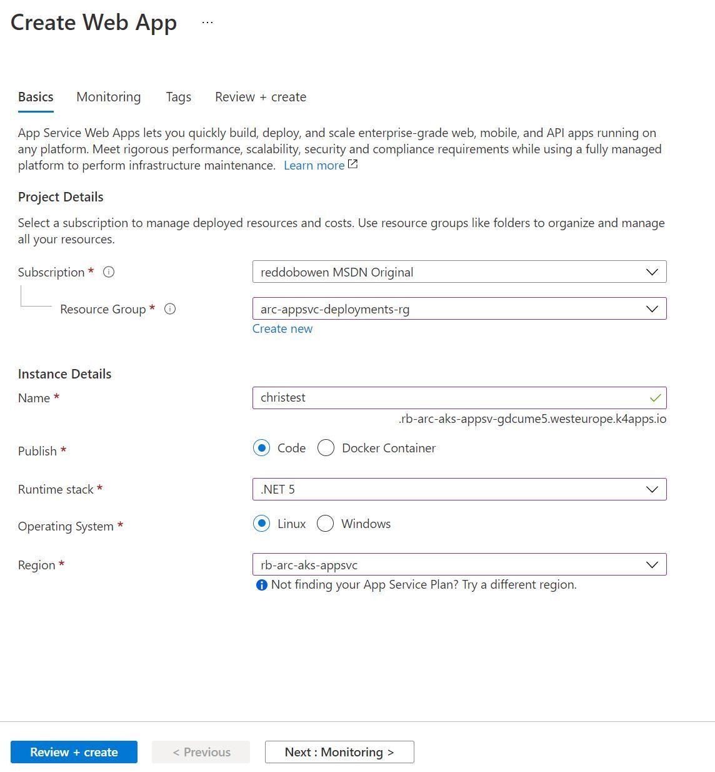This screenshot has width=715, height=772.
Task: Open the Runtime stack dropdown showing .NET 5
Action: (x=459, y=489)
